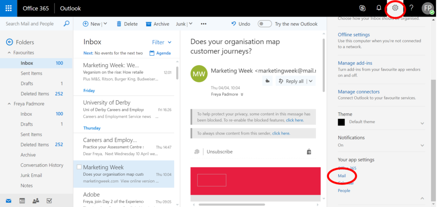Select Inbox under Favourites

pyautogui.click(x=36, y=63)
